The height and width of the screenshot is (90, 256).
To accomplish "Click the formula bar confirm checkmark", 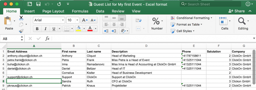I will pyautogui.click(x=39, y=38).
